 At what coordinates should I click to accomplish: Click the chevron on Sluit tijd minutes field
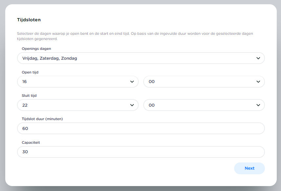(x=258, y=105)
